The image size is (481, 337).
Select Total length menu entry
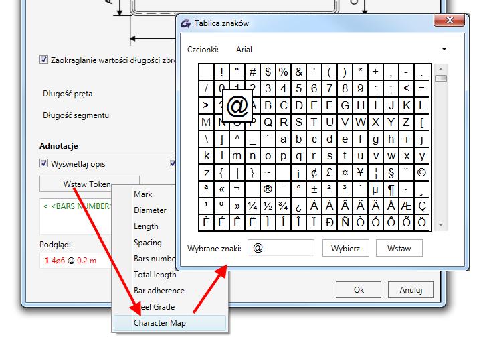155,274
